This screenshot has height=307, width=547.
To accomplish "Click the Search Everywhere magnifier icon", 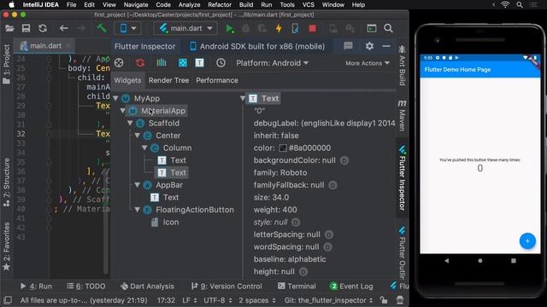I will click(x=388, y=28).
